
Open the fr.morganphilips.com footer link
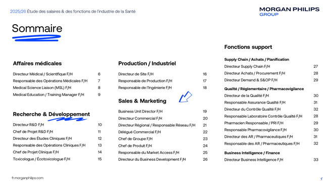tap(28, 178)
